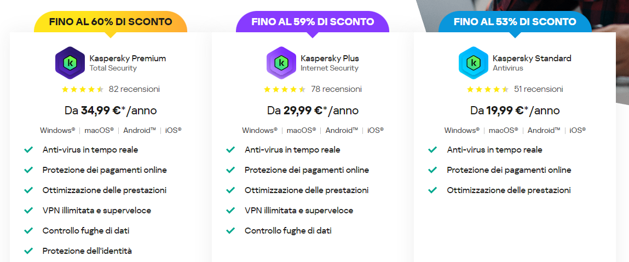Select the Kaspersky Plus product title
The width and height of the screenshot is (629, 262).
(x=330, y=58)
